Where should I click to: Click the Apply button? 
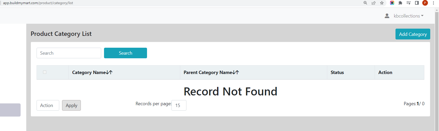[x=71, y=105]
